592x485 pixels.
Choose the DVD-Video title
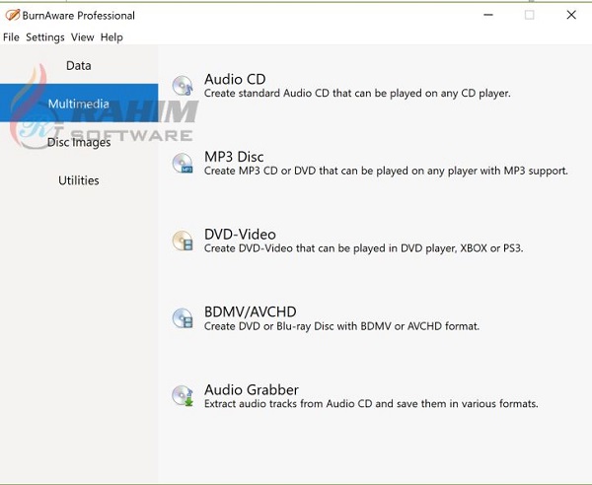click(240, 235)
